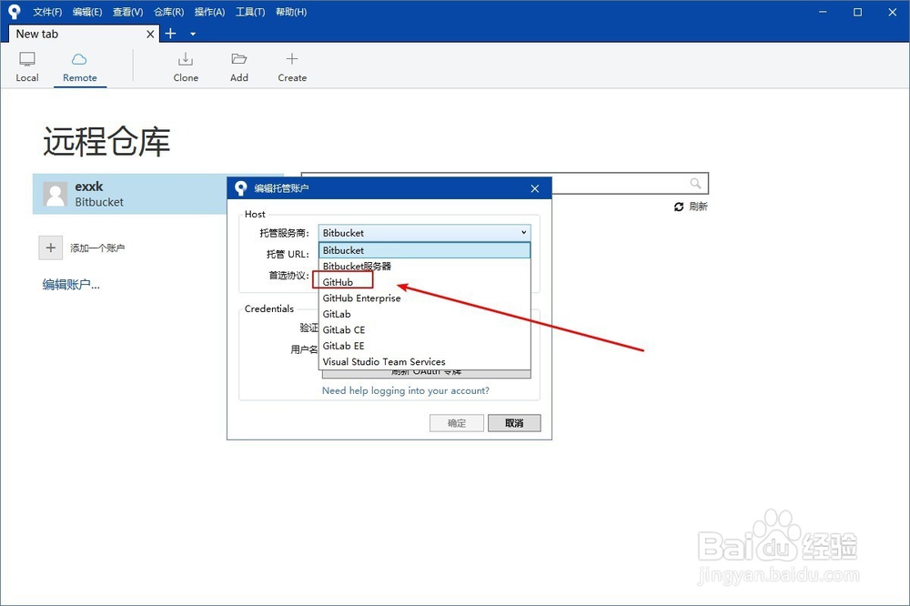
Task: Click the exxk account avatar
Action: pos(56,194)
